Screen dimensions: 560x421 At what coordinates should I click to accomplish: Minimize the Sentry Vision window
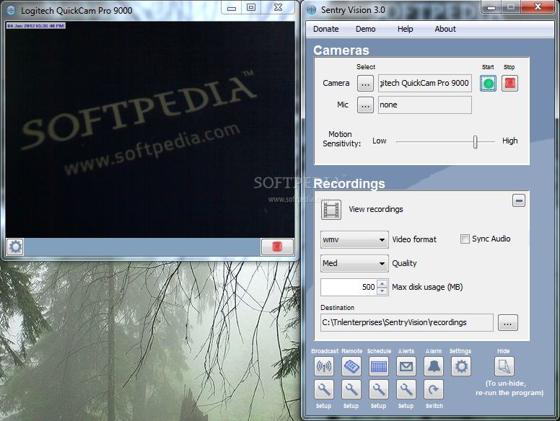(491, 7)
